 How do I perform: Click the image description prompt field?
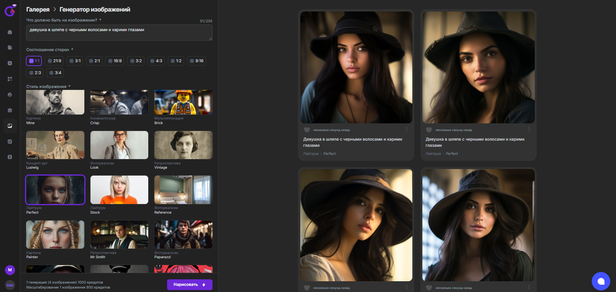119,33
